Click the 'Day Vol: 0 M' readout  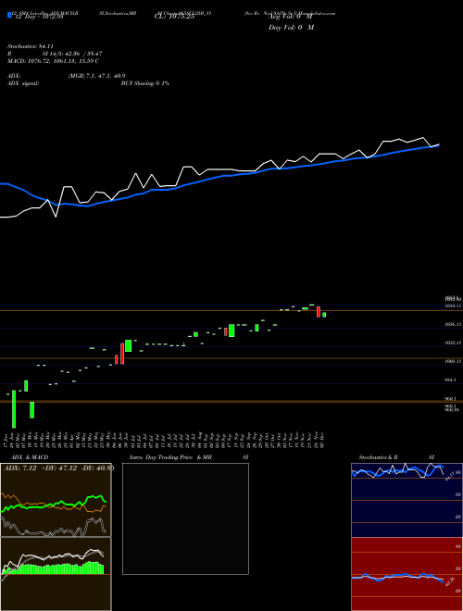[x=291, y=28]
